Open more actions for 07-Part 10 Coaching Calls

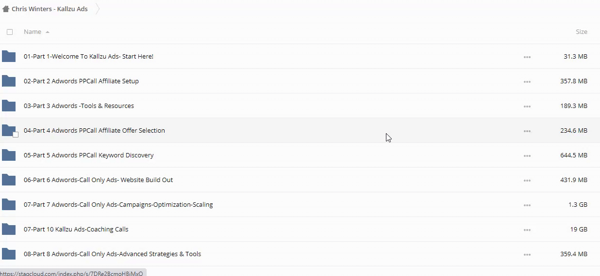click(x=527, y=230)
